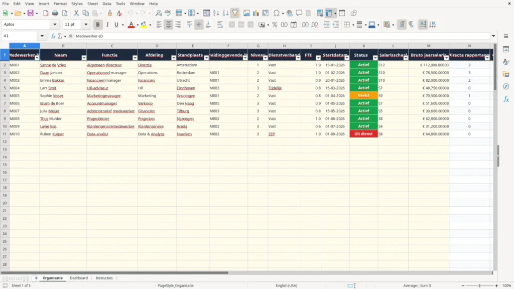Sort descending Z to A
Viewport: 514px width, 289px height.
[x=225, y=13]
